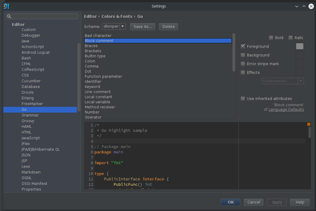This screenshot has height=211, width=316.
Task: Click the scheme dropdown arrow icon
Action: (x=122, y=26)
